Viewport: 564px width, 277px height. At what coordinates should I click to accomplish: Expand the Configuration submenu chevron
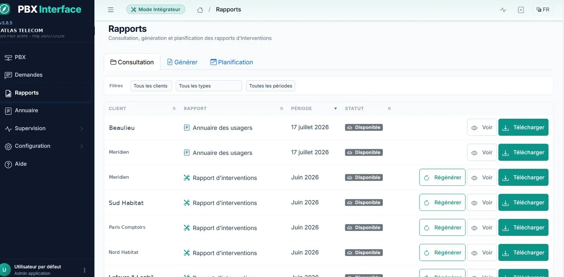pyautogui.click(x=82, y=146)
